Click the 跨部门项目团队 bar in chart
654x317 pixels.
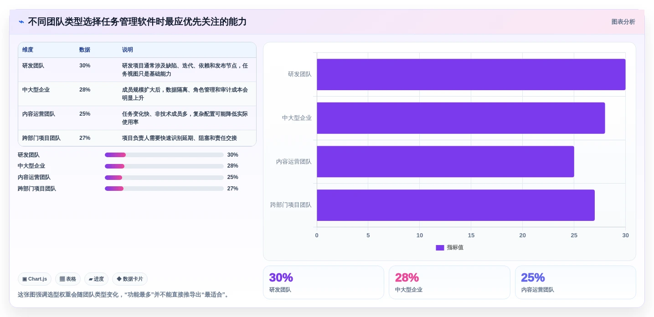pyautogui.click(x=456, y=205)
